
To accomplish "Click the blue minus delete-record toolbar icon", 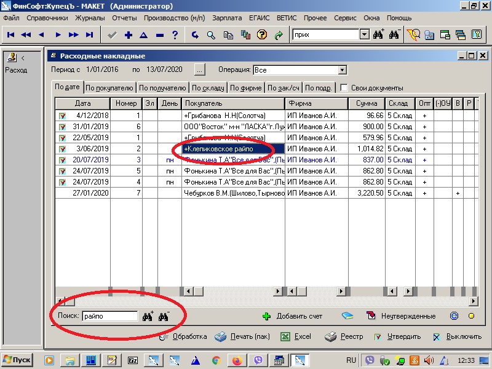I will click(160, 35).
